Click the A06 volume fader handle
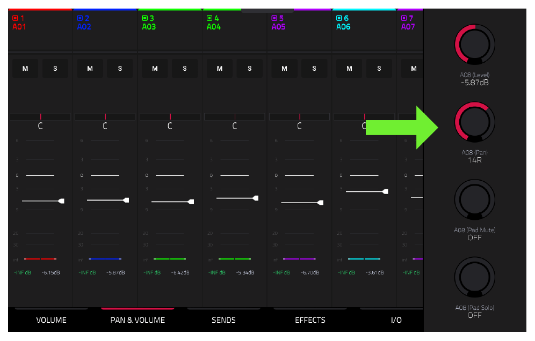 pos(386,191)
